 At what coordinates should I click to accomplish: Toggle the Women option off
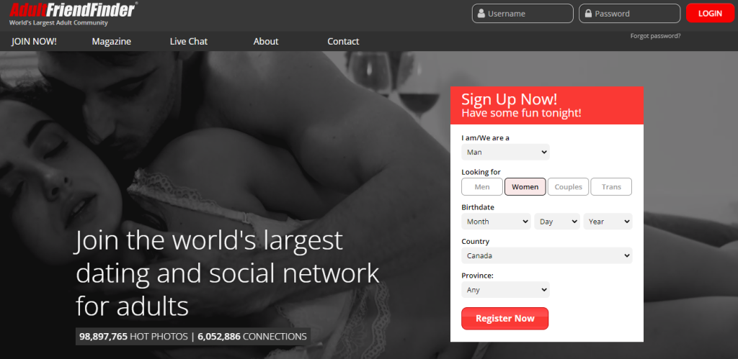point(525,186)
